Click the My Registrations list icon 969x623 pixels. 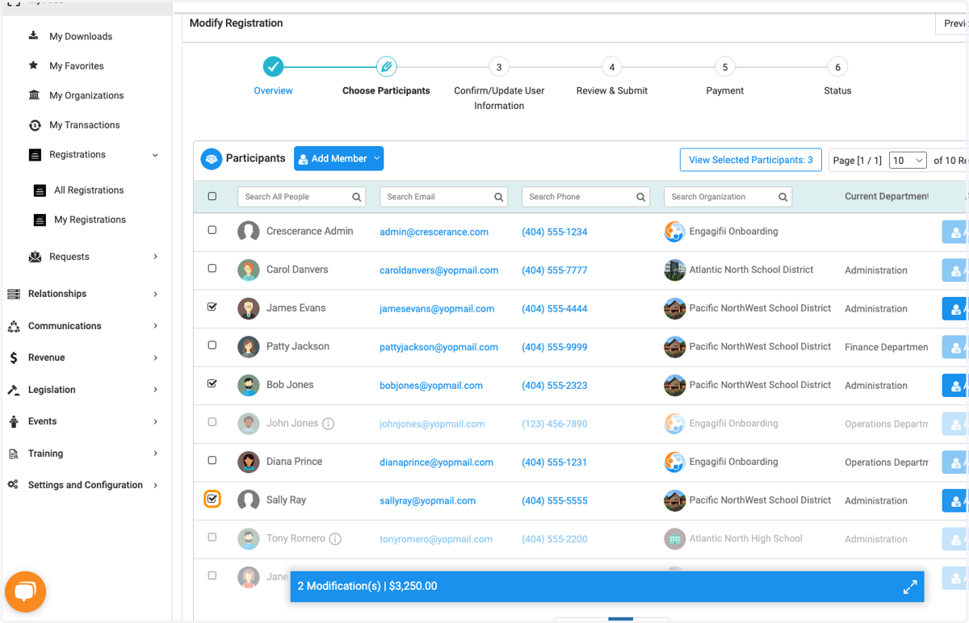[40, 220]
